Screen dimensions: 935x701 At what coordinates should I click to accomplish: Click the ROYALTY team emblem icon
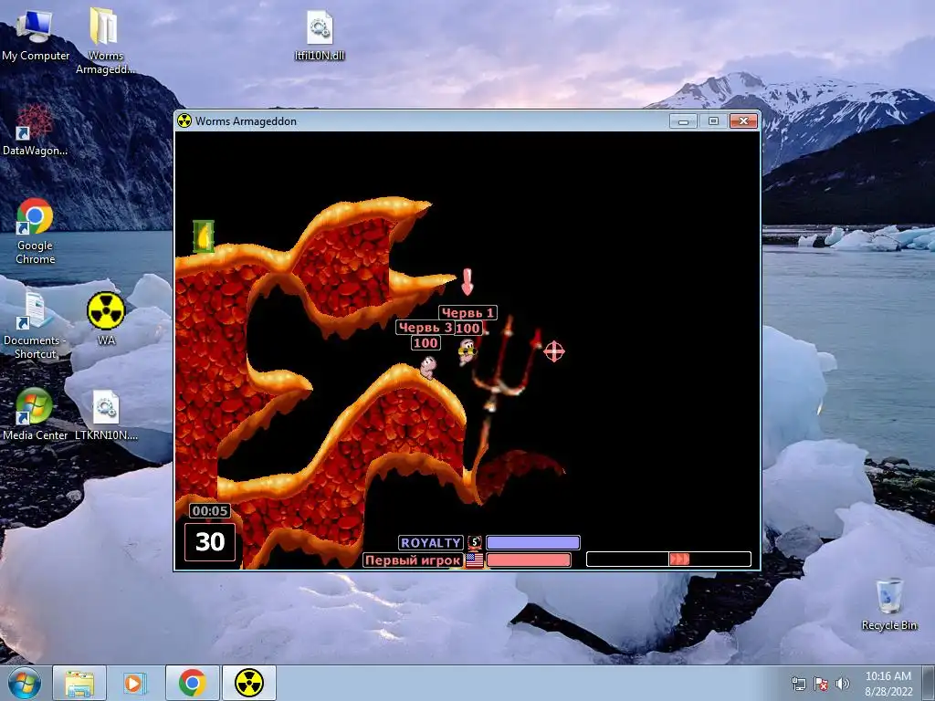pyautogui.click(x=475, y=542)
